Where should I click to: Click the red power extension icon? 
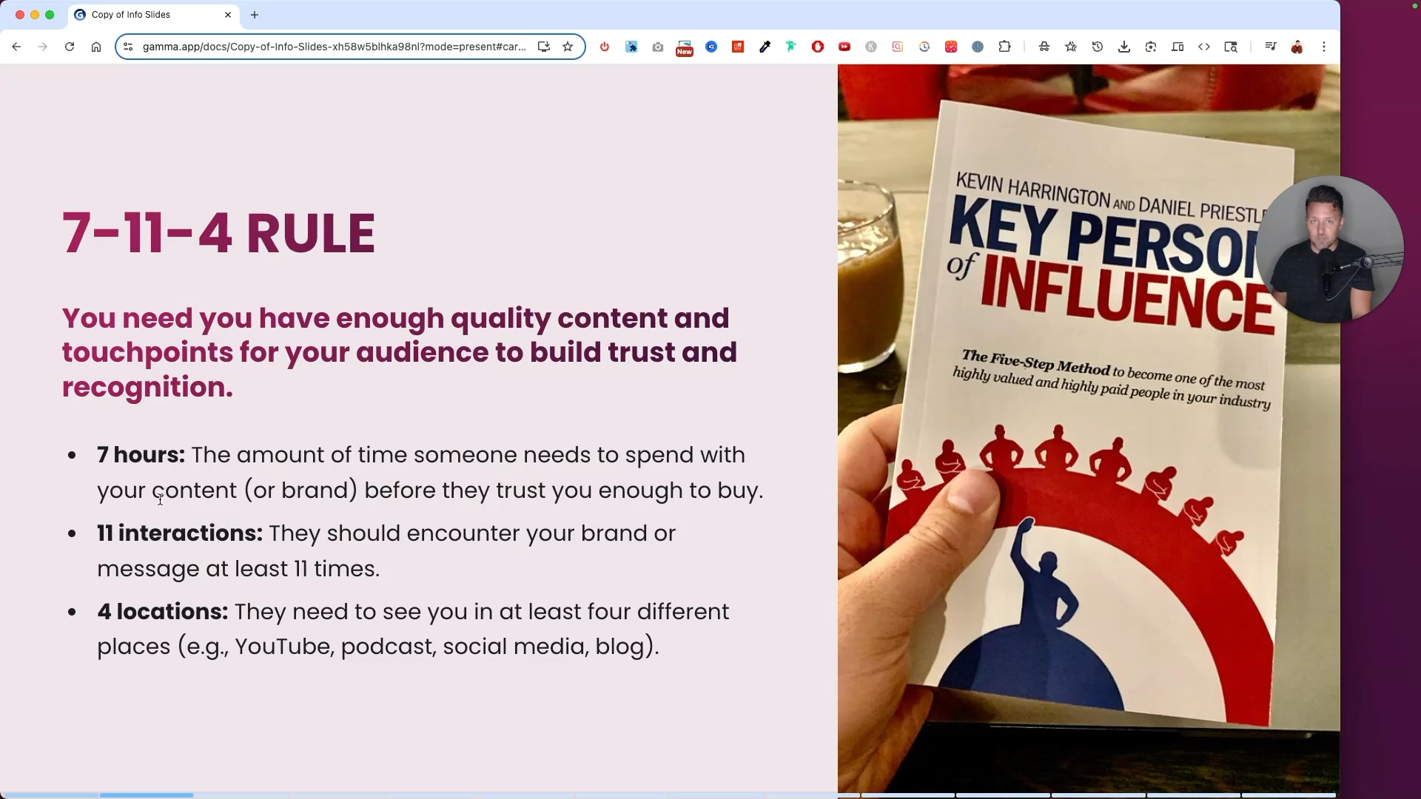click(605, 47)
